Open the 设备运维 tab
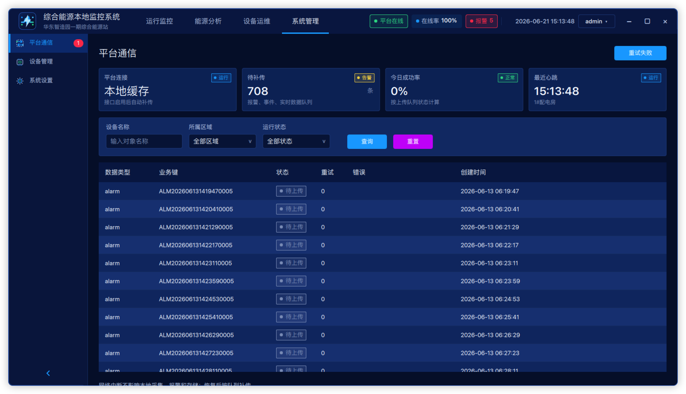The height and width of the screenshot is (394, 686). pos(257,21)
